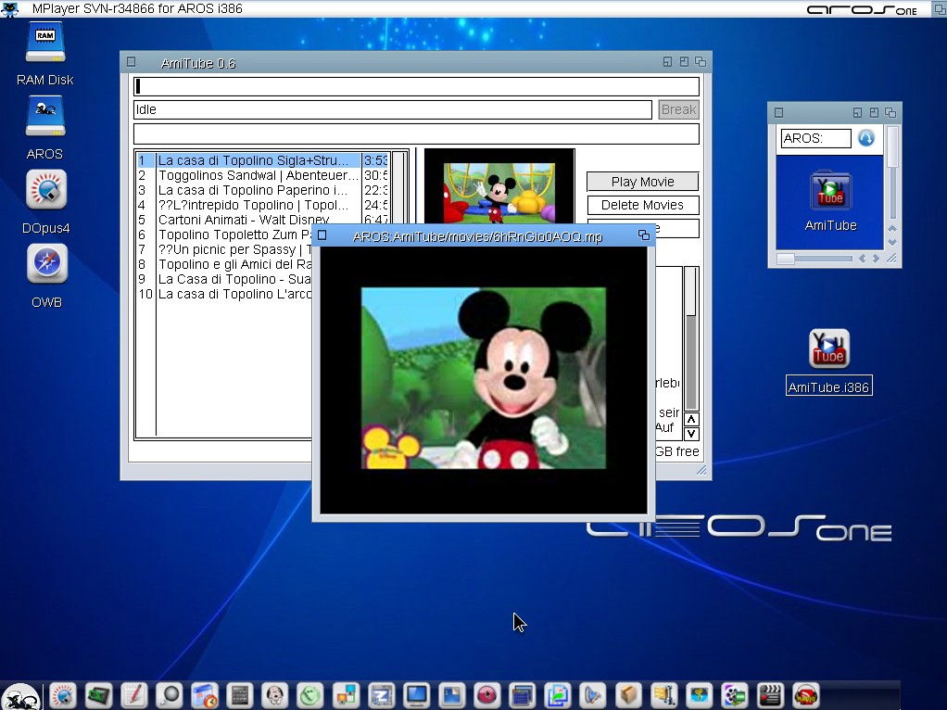Click the green clock icon in the dock
This screenshot has height=710, width=947.
tap(309, 695)
